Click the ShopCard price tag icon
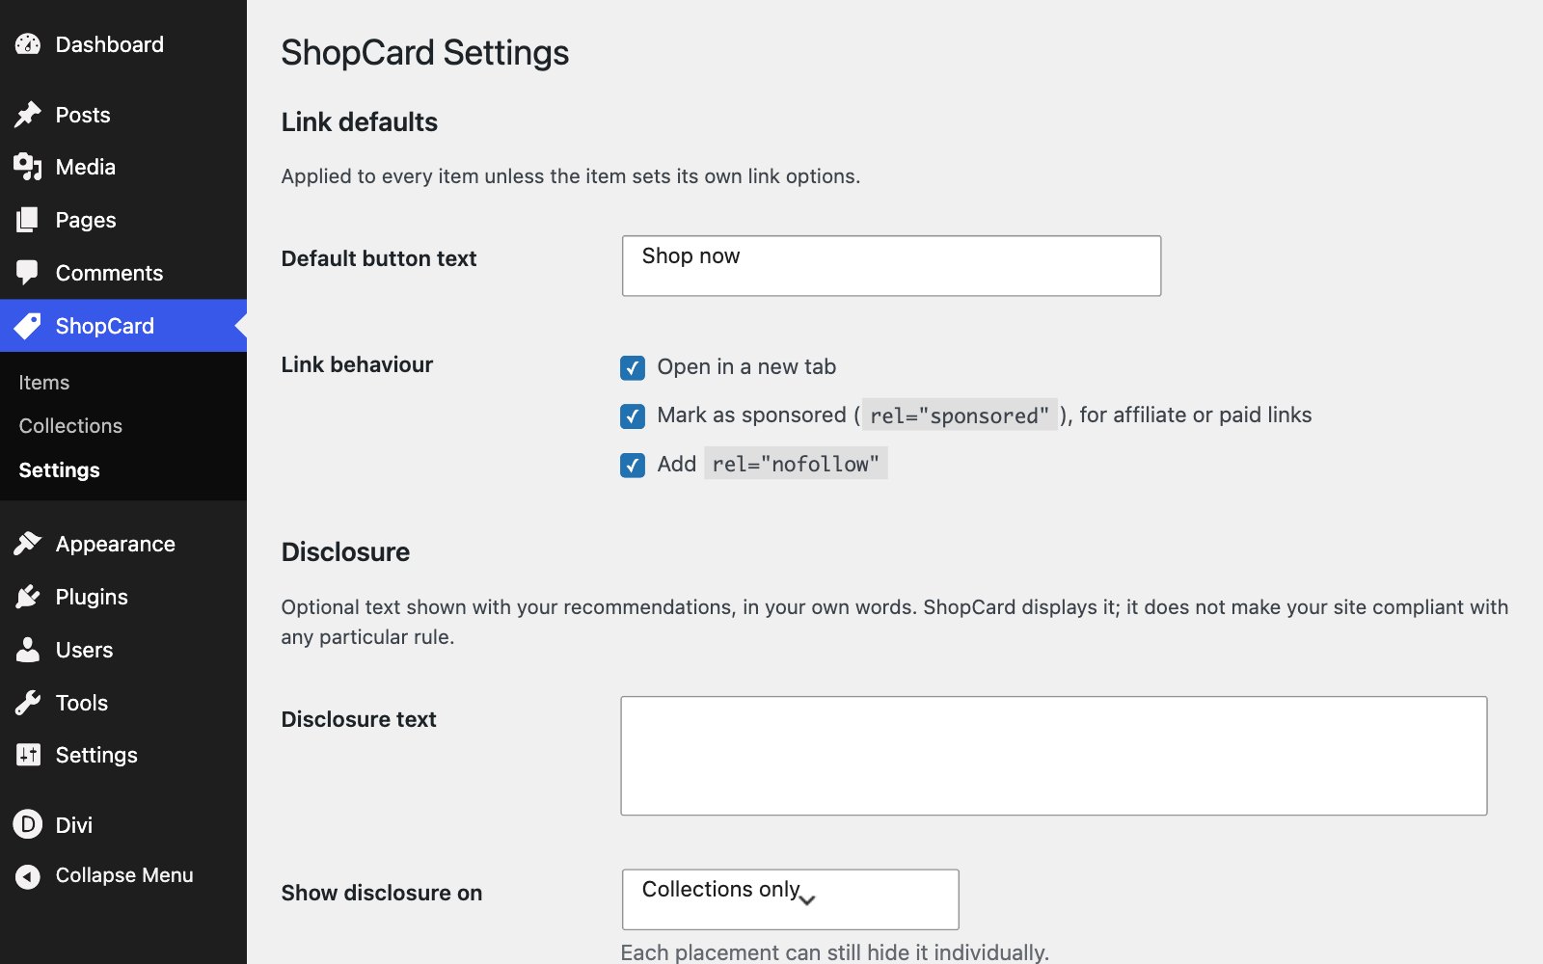The image size is (1543, 964). (28, 326)
